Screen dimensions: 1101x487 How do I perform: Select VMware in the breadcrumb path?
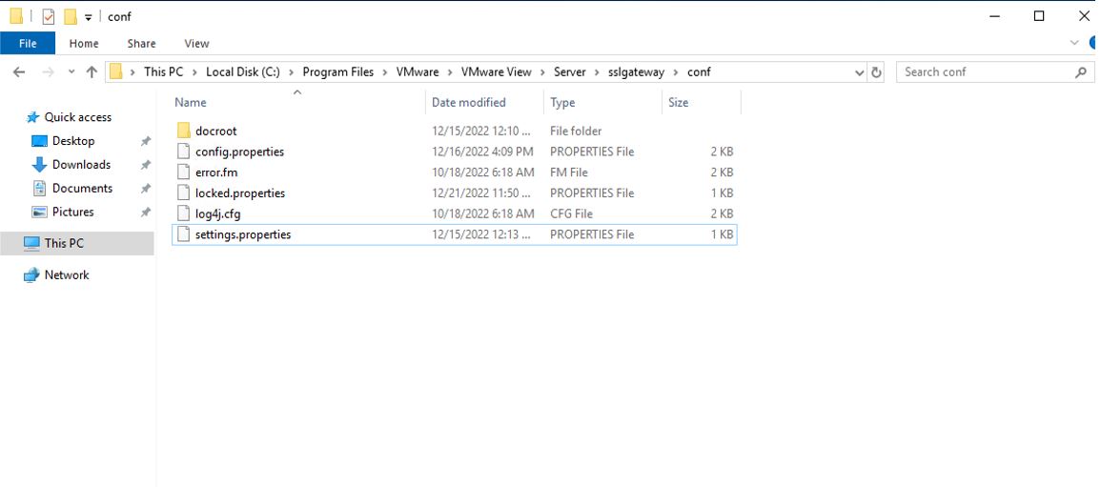[418, 71]
